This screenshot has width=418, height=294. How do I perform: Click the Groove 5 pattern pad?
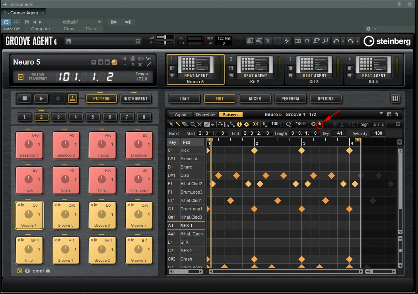pyautogui.click(x=65, y=216)
